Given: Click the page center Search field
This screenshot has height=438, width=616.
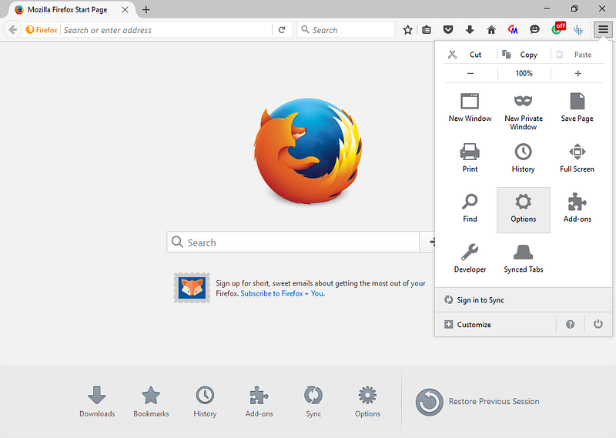Looking at the screenshot, I should click(x=293, y=242).
